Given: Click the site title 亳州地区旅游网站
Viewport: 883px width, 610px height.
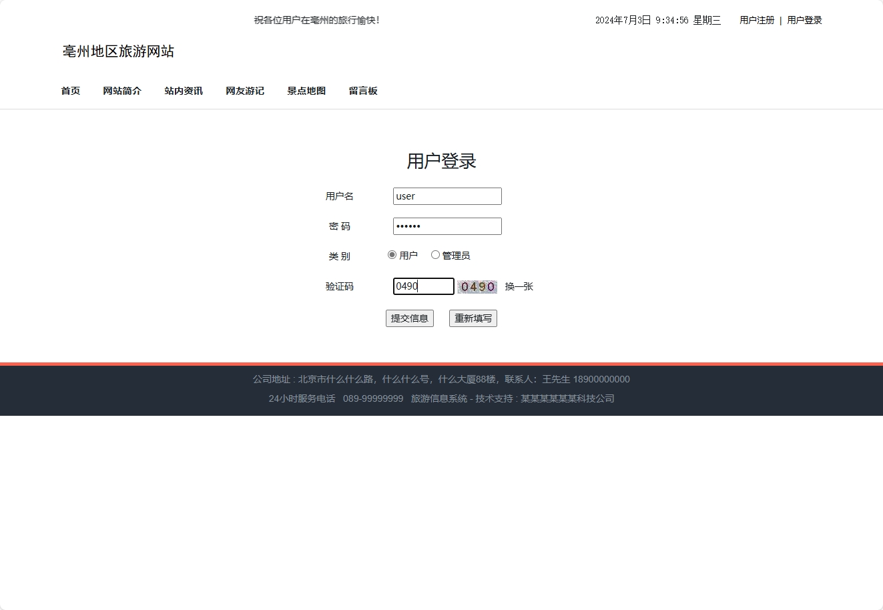Looking at the screenshot, I should click(x=117, y=51).
